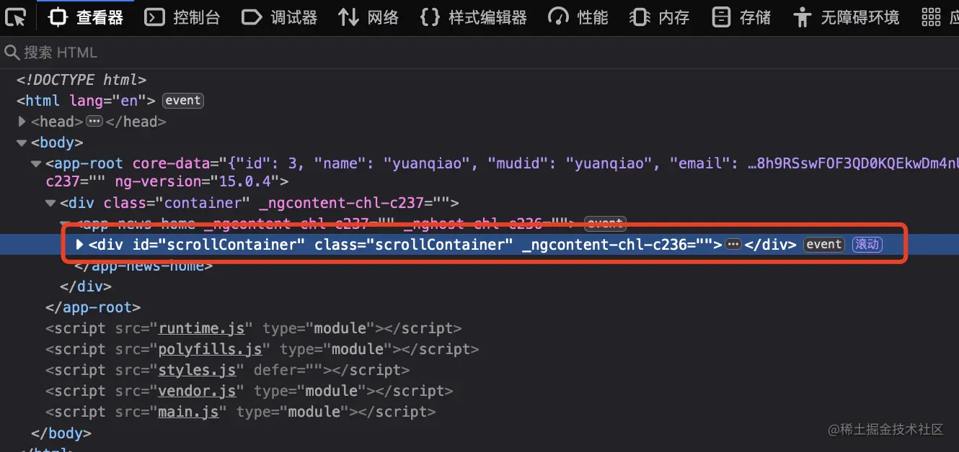Collapse the app-root element
This screenshot has height=452, width=959.
point(37,163)
